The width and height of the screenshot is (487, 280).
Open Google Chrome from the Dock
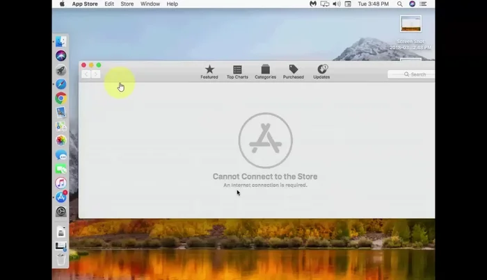(x=61, y=98)
